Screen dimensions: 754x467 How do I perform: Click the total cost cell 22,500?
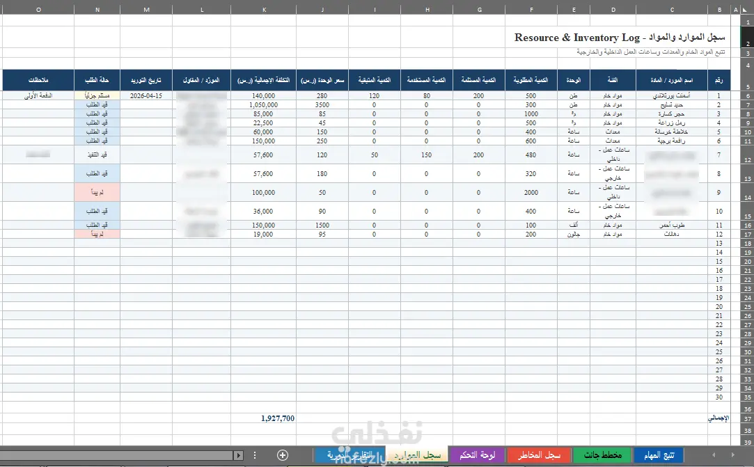[263, 123]
